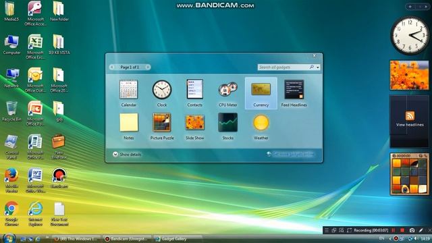Select the Microsoft Office Excel desktop shortcut
Image resolution: width=432 pixels, height=243 pixels.
[35, 47]
